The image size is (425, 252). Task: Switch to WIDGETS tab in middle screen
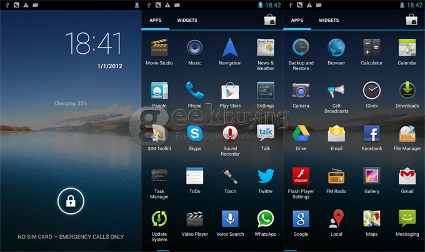click(187, 21)
